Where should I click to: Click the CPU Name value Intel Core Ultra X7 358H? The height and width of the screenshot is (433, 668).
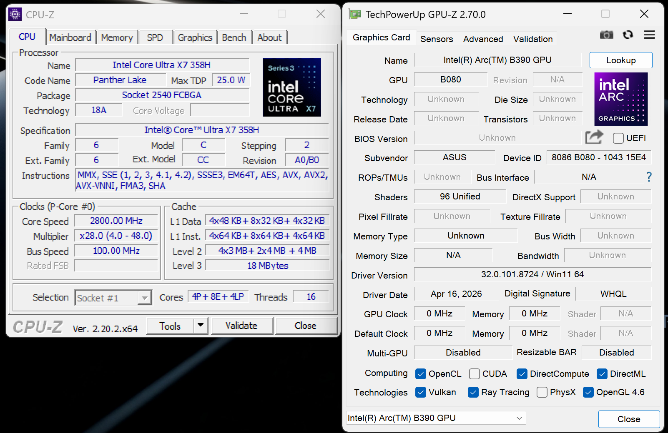(162, 65)
